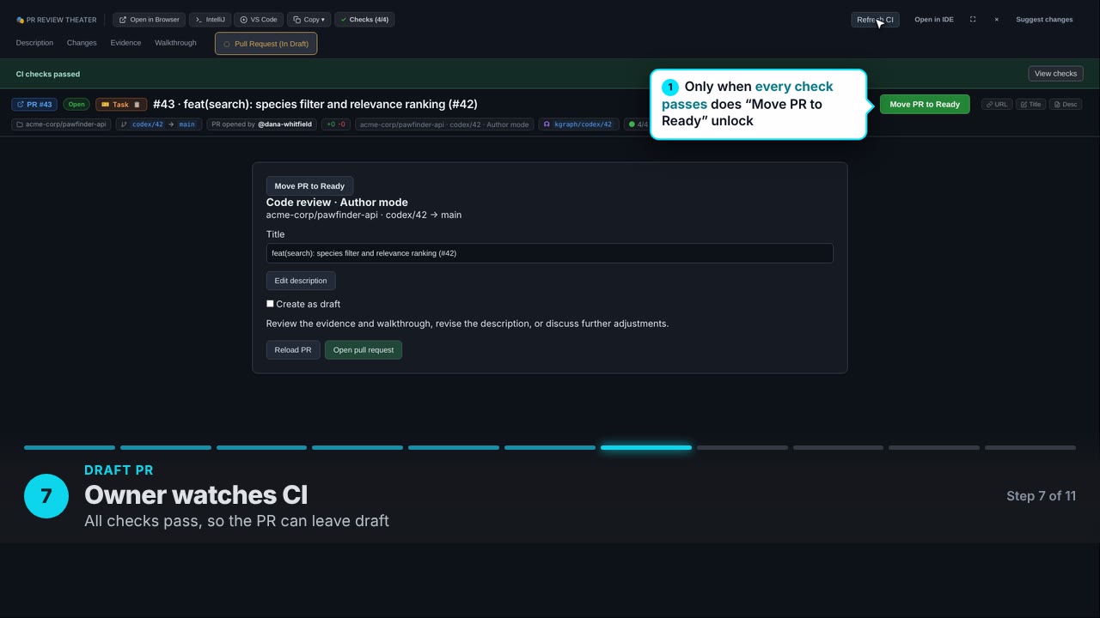
Task: Copy the PR Title
Action: (1030, 105)
